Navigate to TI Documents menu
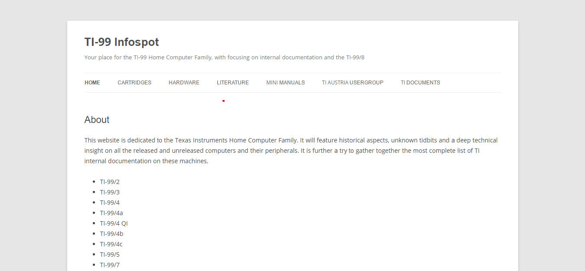 (420, 83)
